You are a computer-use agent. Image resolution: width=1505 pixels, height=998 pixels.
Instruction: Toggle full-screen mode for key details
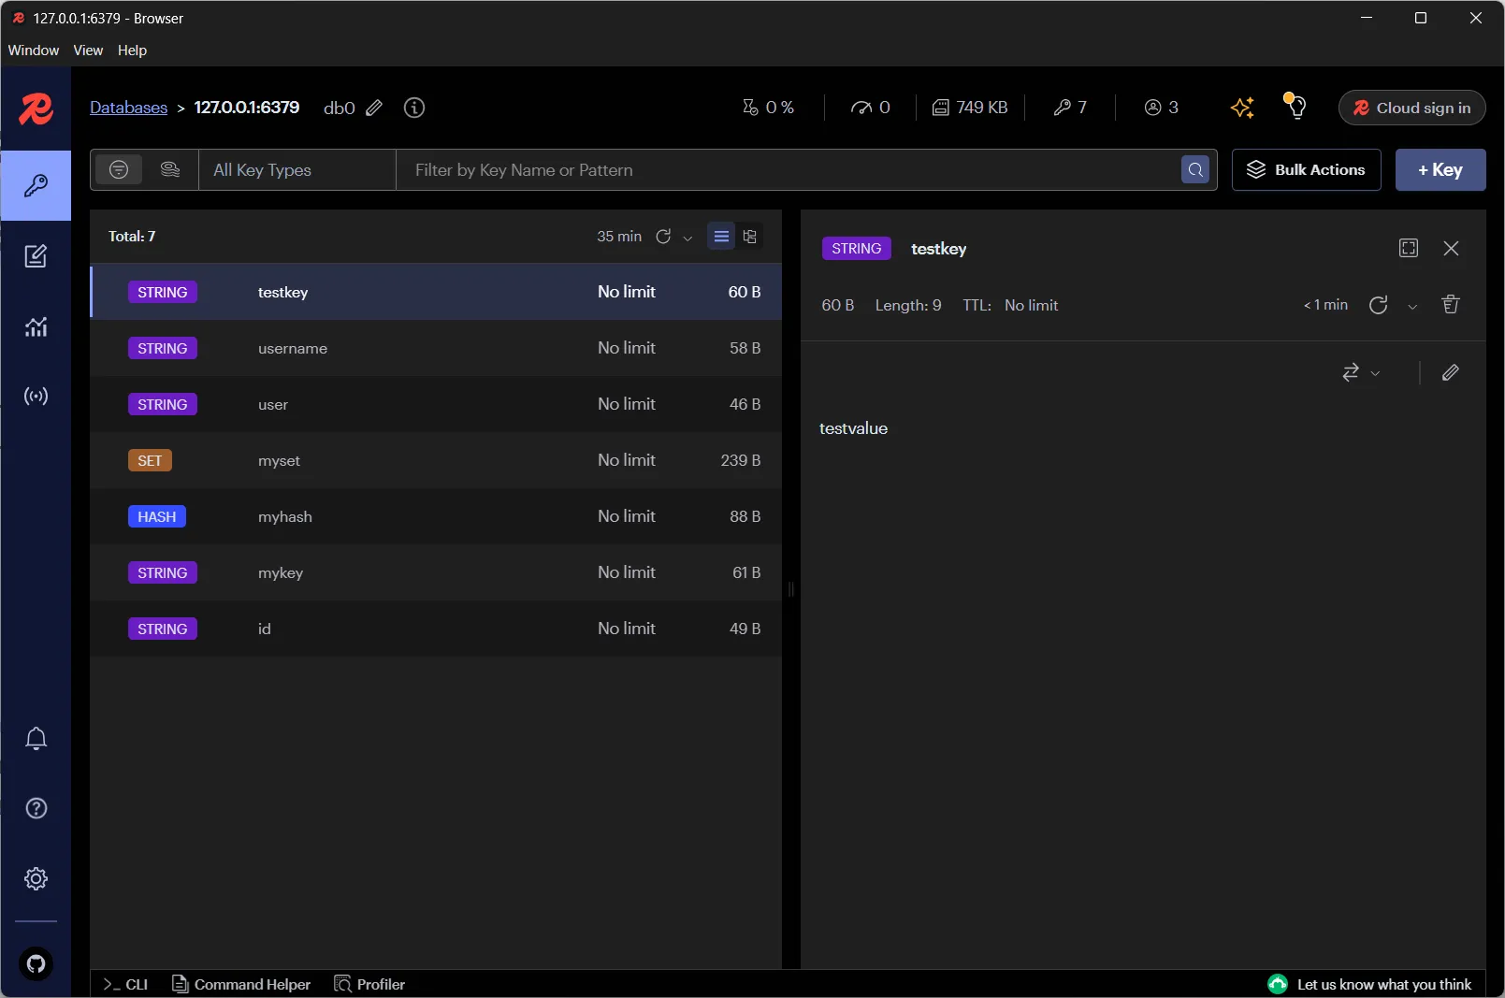pos(1409,248)
